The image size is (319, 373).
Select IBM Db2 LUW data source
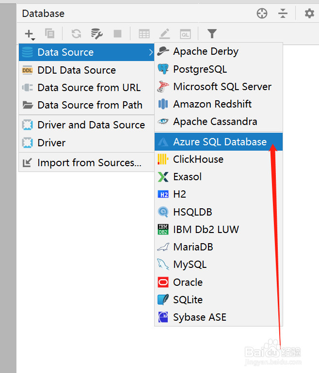coord(219,230)
